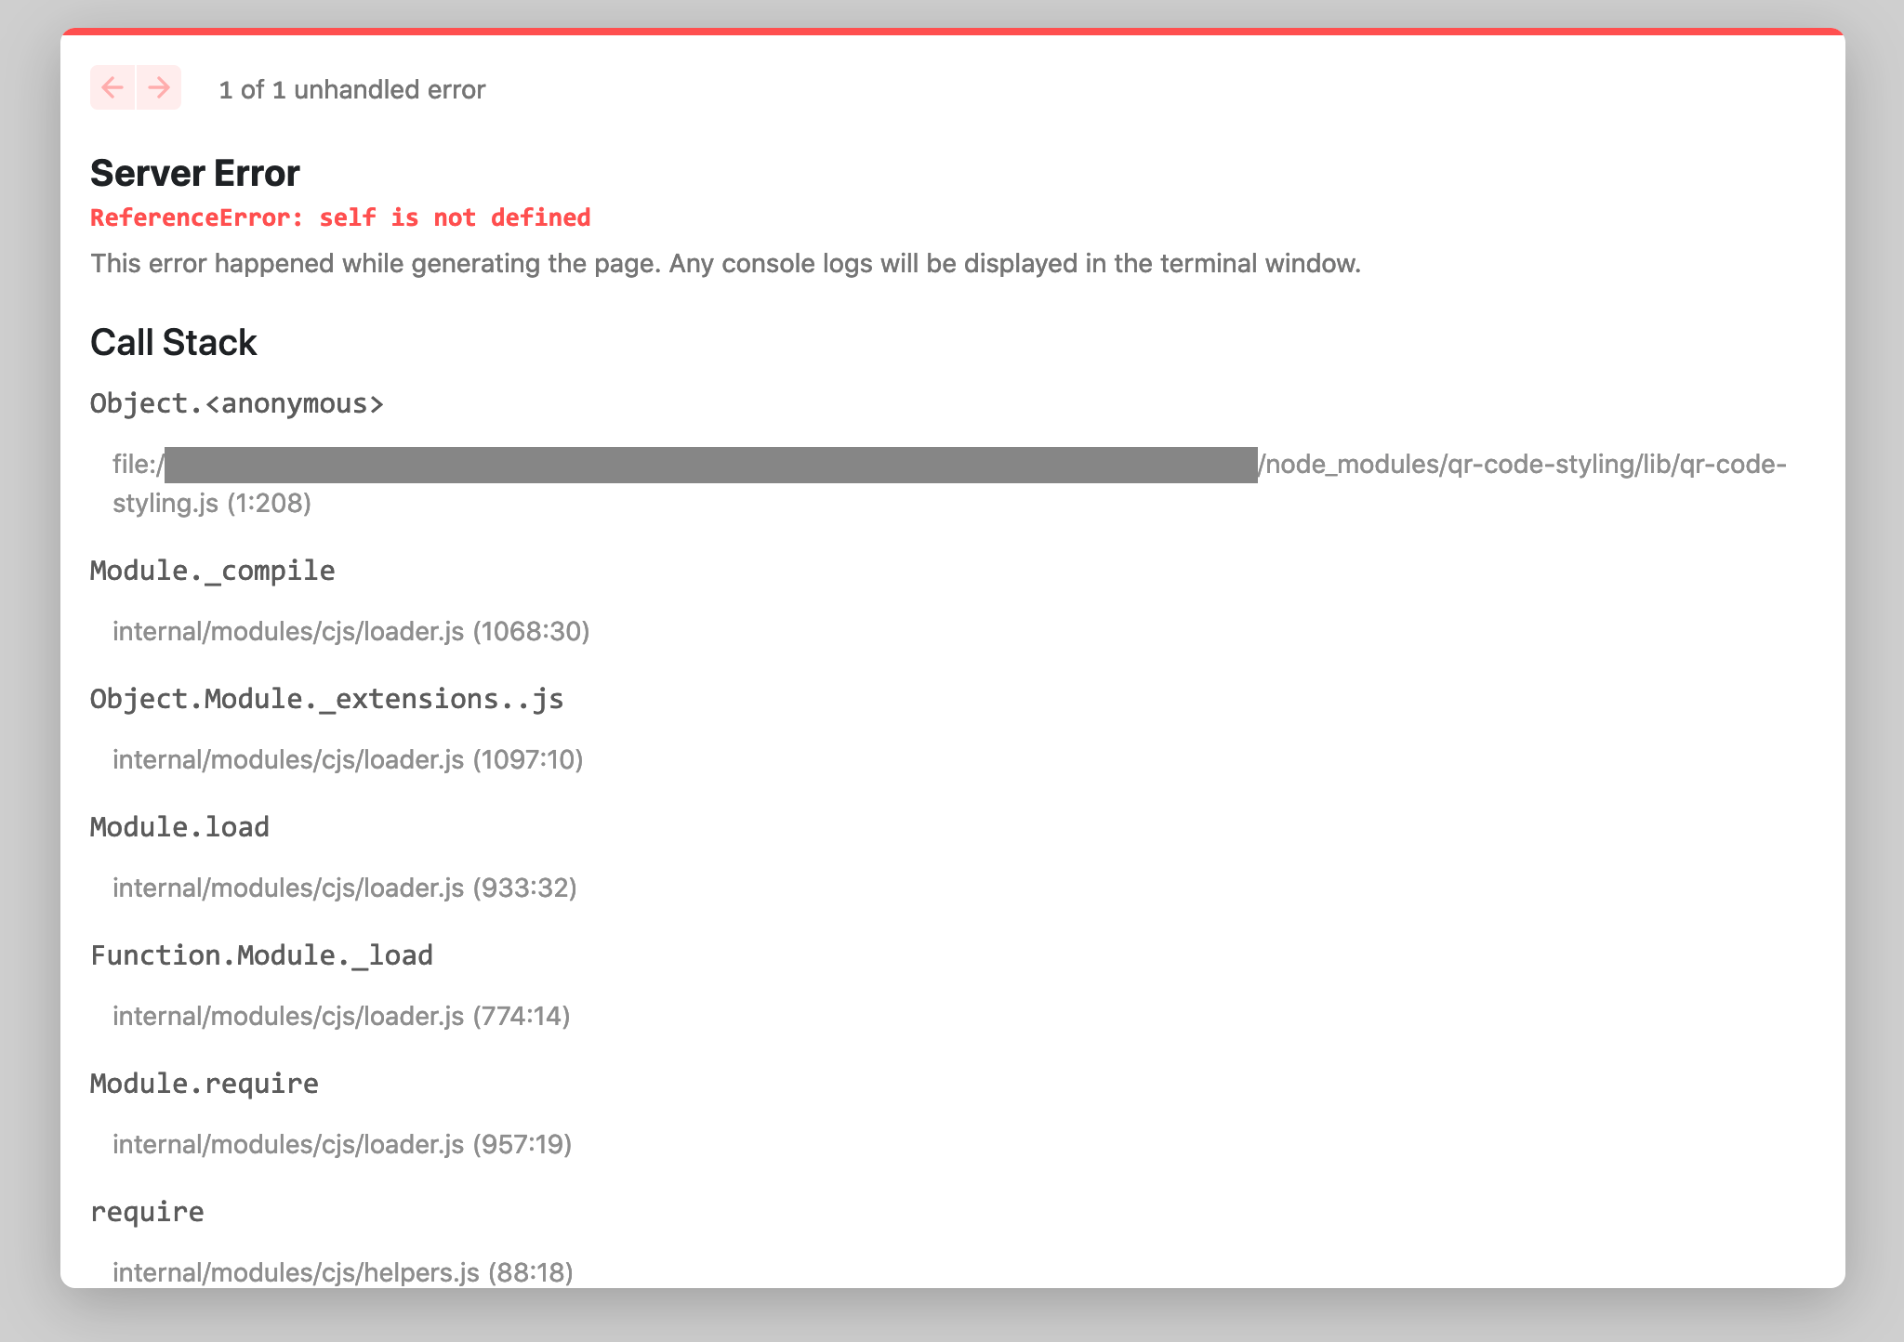Click the loader.js (957:19) location
1904x1342 pixels.
click(x=342, y=1144)
